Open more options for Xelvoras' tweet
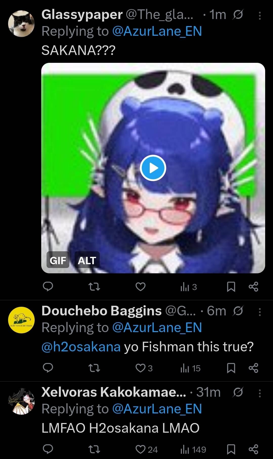 click(260, 393)
